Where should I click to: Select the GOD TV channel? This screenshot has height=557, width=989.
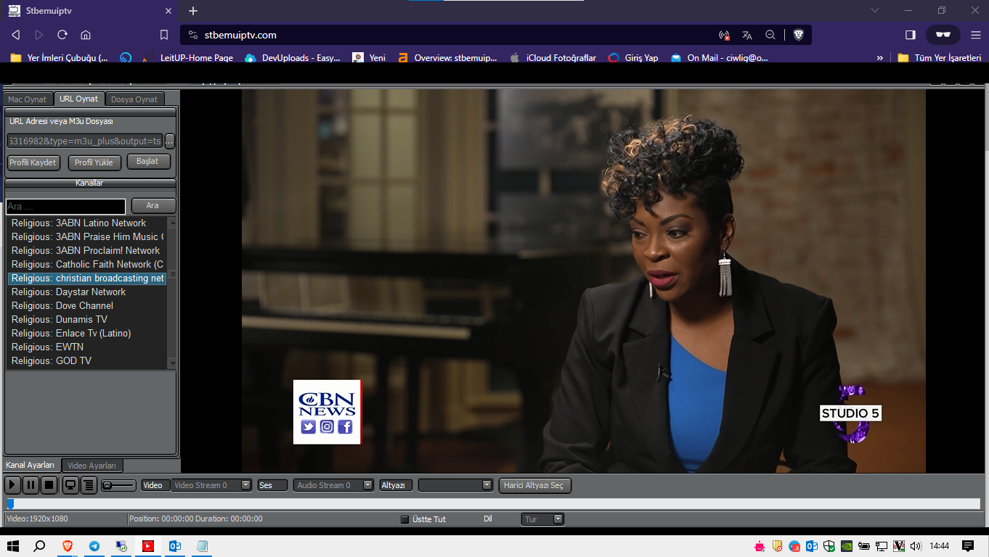click(87, 361)
